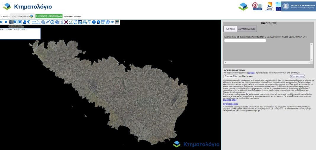Click the red X clear tool
This screenshot has width=316, height=150.
(66, 22)
